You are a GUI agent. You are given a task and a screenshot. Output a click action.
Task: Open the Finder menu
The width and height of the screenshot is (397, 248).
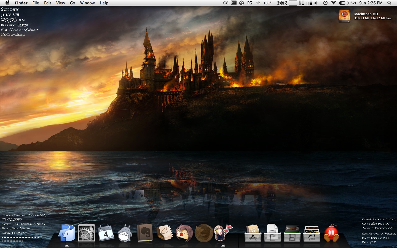click(21, 3)
